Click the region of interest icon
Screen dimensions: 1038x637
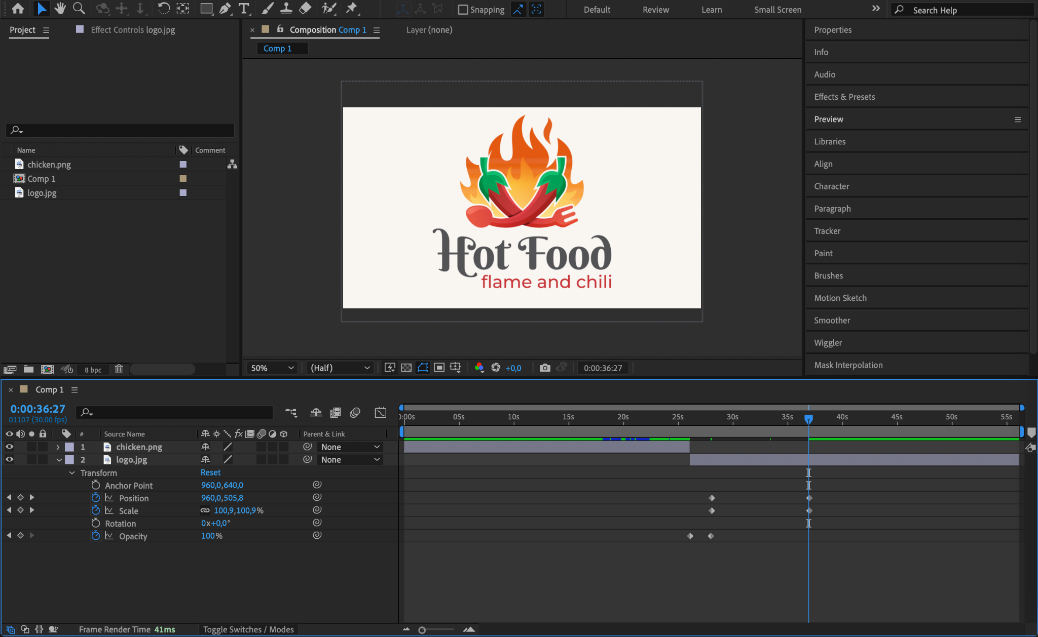click(x=439, y=368)
